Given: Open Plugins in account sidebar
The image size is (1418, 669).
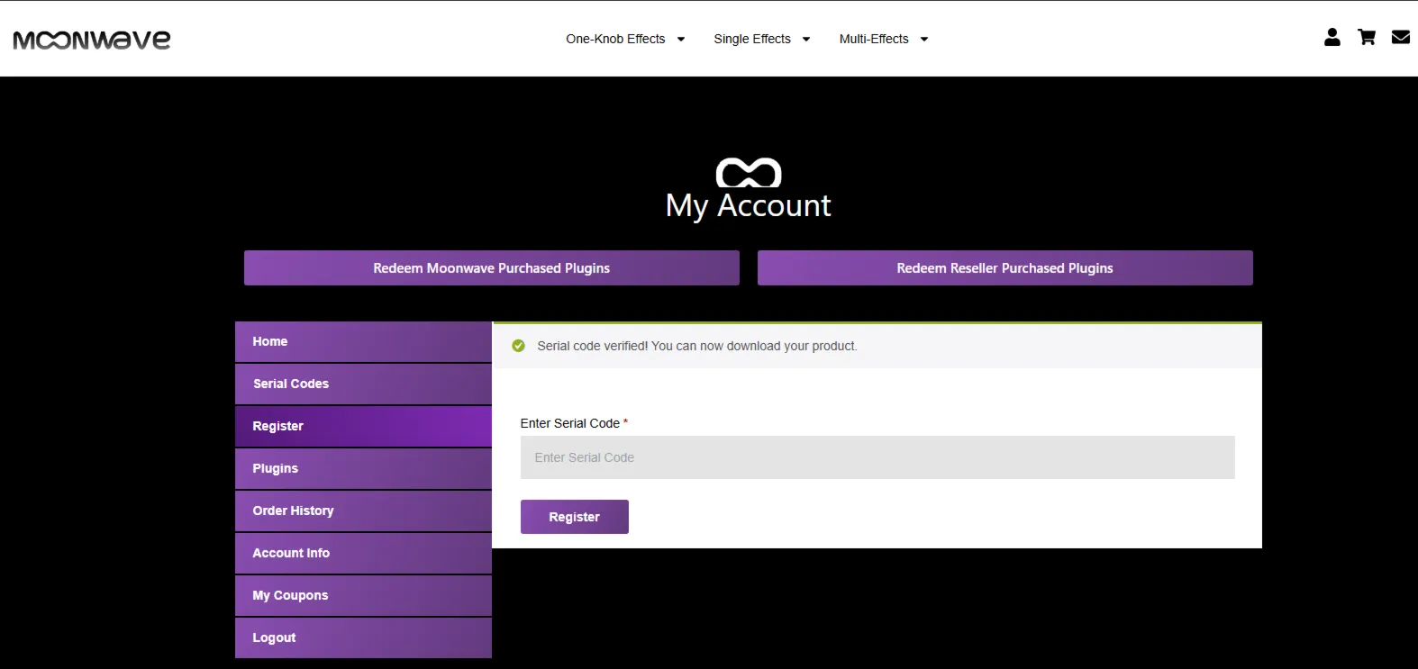Looking at the screenshot, I should click(x=363, y=469).
